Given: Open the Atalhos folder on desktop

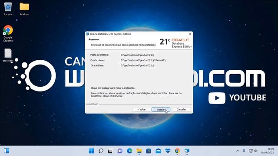Looking at the screenshot, I should [24, 9].
